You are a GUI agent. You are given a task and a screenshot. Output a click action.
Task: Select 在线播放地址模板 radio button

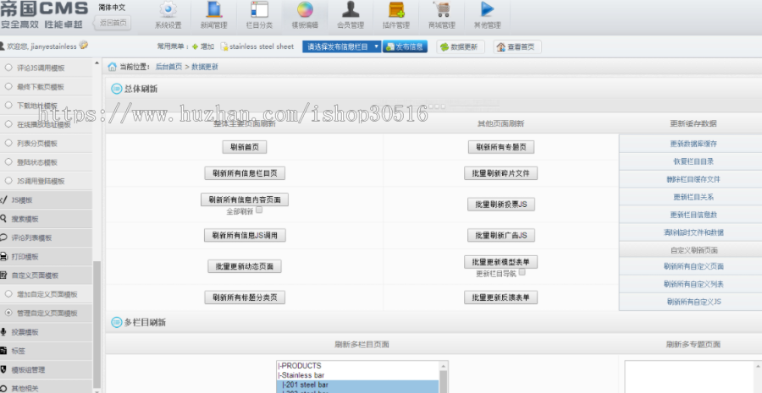click(x=8, y=124)
